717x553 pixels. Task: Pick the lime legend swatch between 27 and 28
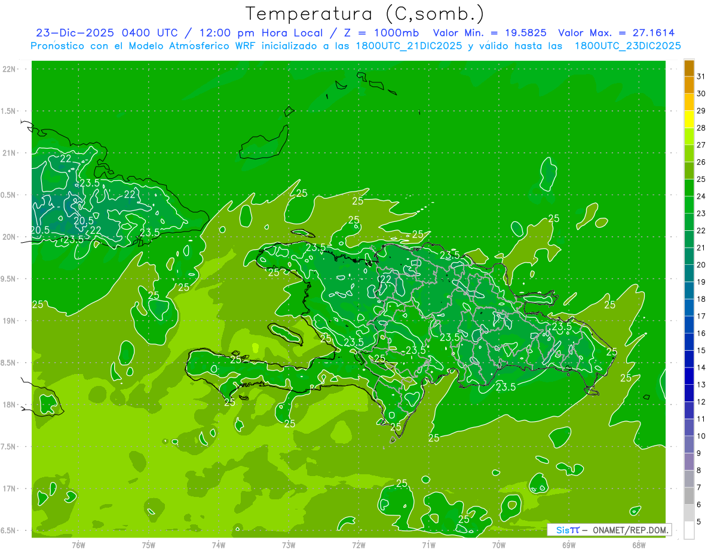point(689,136)
